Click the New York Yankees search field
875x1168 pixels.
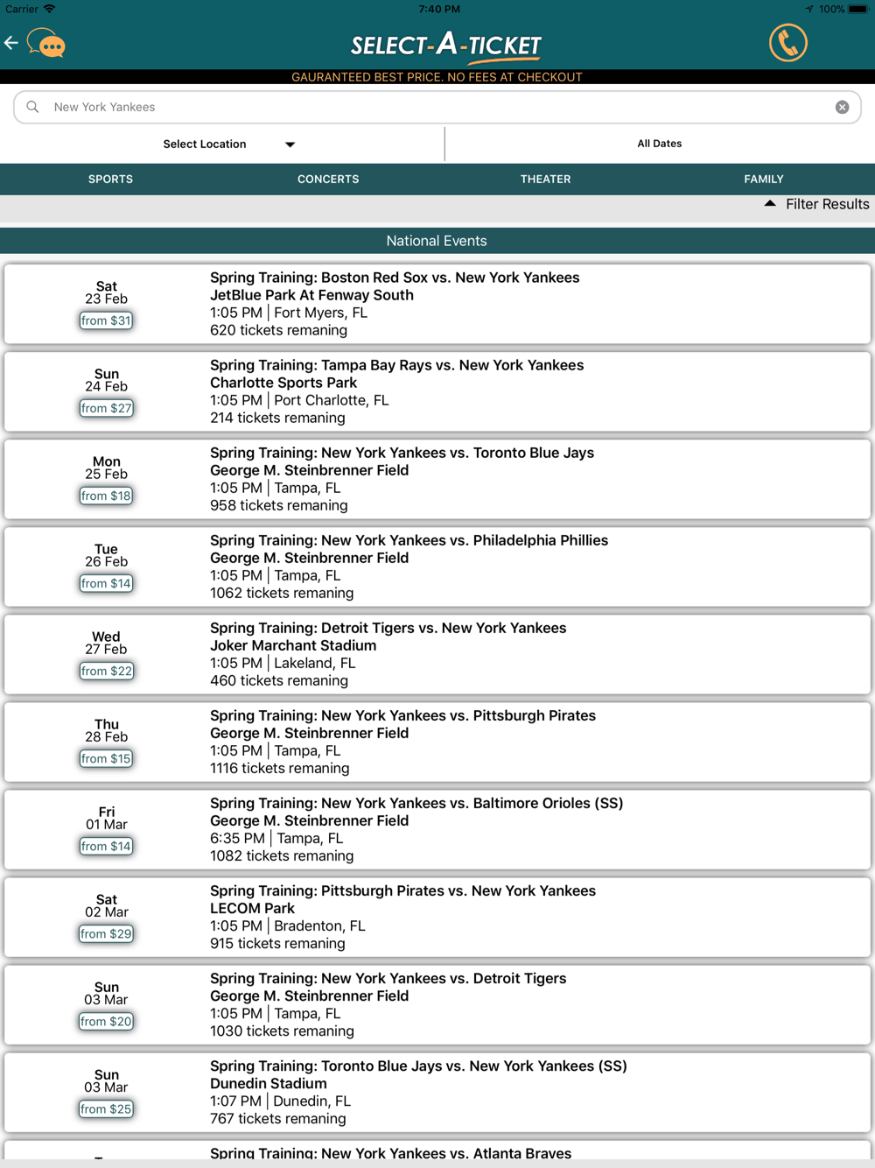point(437,107)
